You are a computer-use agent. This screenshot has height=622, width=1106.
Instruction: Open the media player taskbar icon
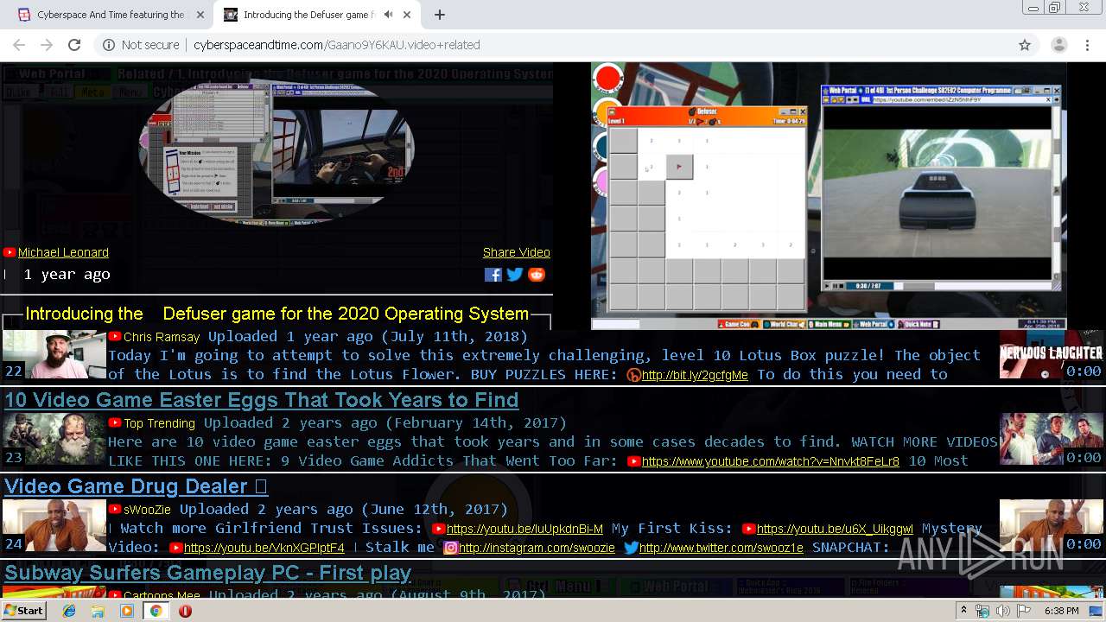point(127,611)
